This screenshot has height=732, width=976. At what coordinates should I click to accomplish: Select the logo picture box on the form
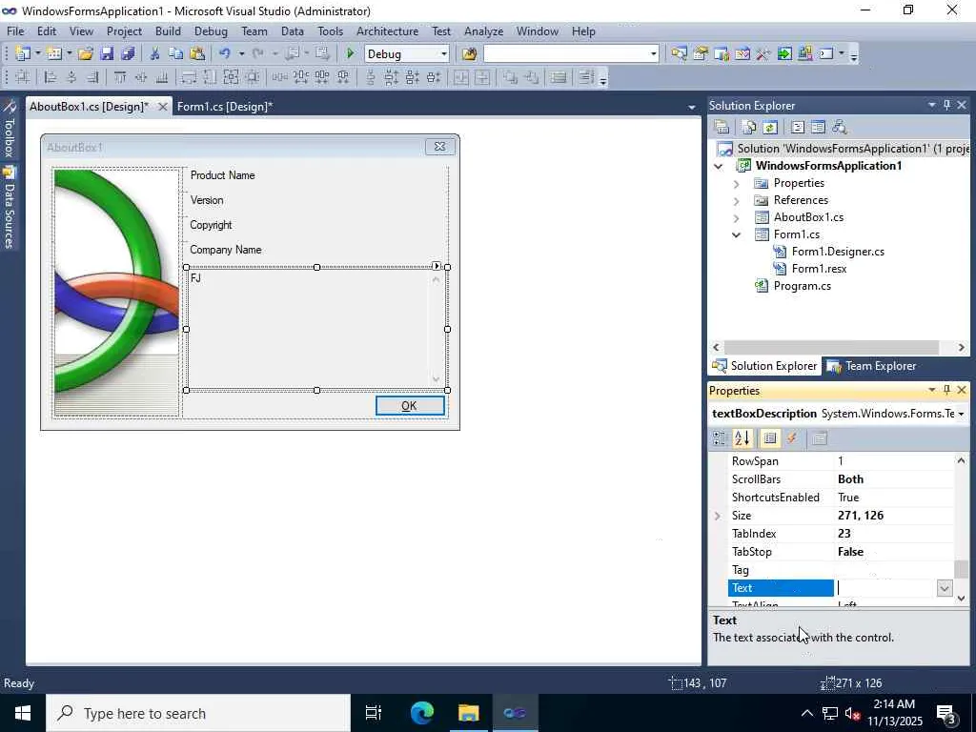coord(117,292)
